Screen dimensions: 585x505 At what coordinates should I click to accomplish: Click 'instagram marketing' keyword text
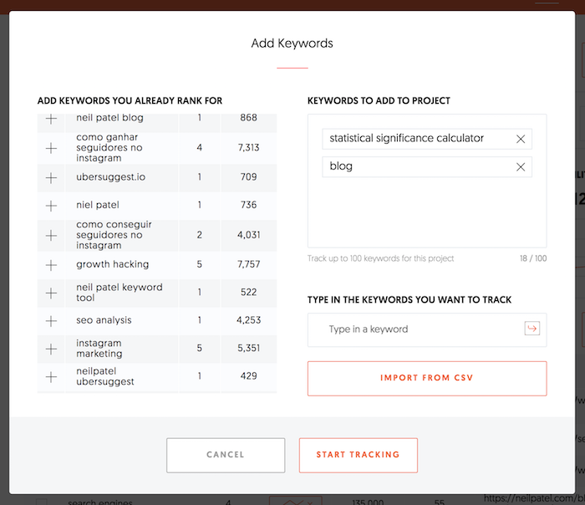pos(99,349)
